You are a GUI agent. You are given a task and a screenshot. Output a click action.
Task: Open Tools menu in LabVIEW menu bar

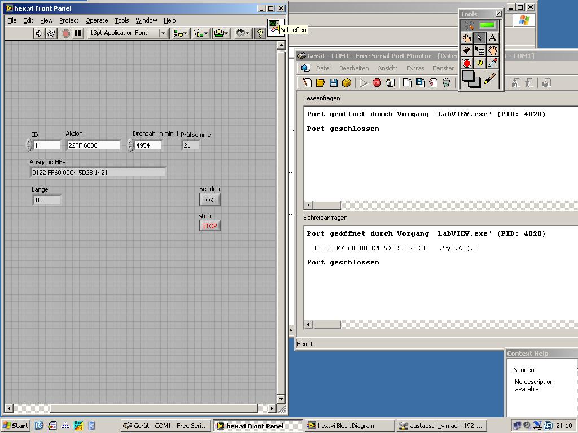point(122,20)
